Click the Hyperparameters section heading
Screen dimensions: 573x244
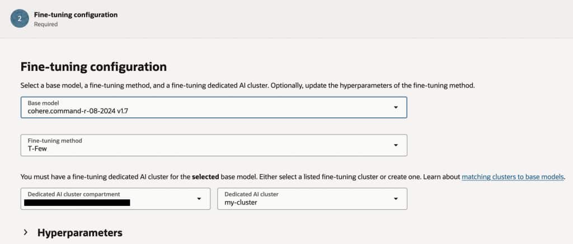point(79,232)
